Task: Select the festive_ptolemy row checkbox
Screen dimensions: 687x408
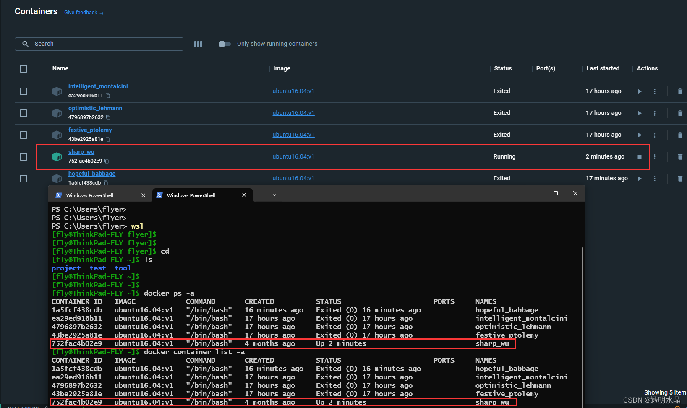Action: (24, 135)
